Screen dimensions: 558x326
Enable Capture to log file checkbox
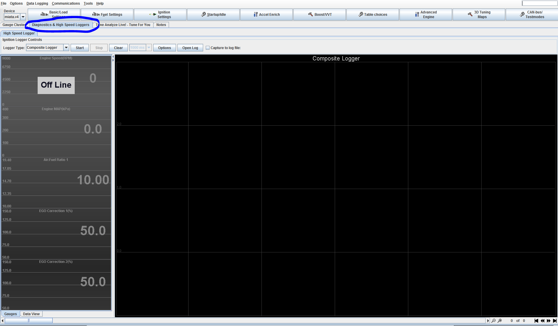208,48
